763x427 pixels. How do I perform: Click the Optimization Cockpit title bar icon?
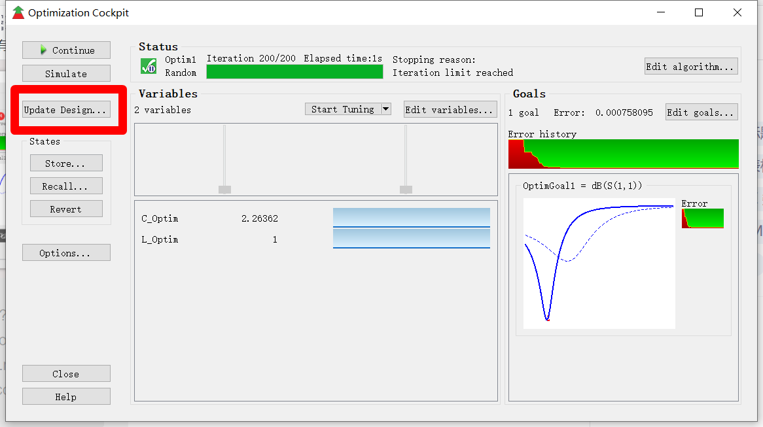click(18, 12)
